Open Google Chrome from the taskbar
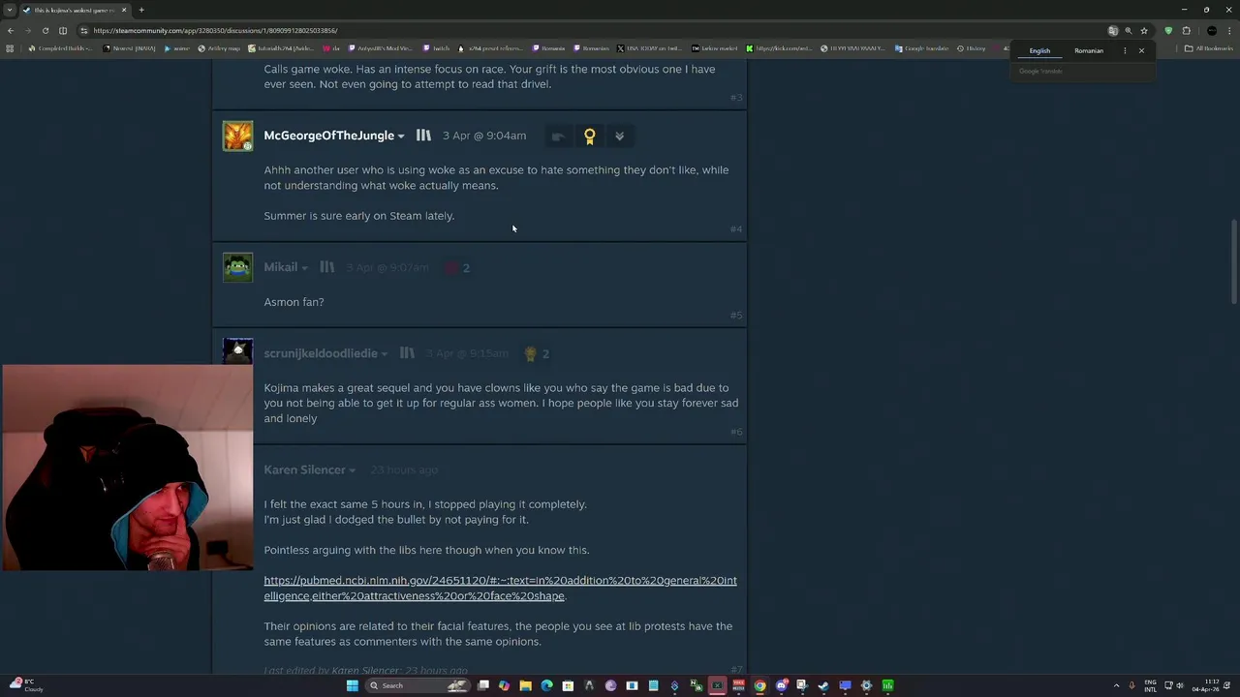The image size is (1240, 697). [x=759, y=685]
